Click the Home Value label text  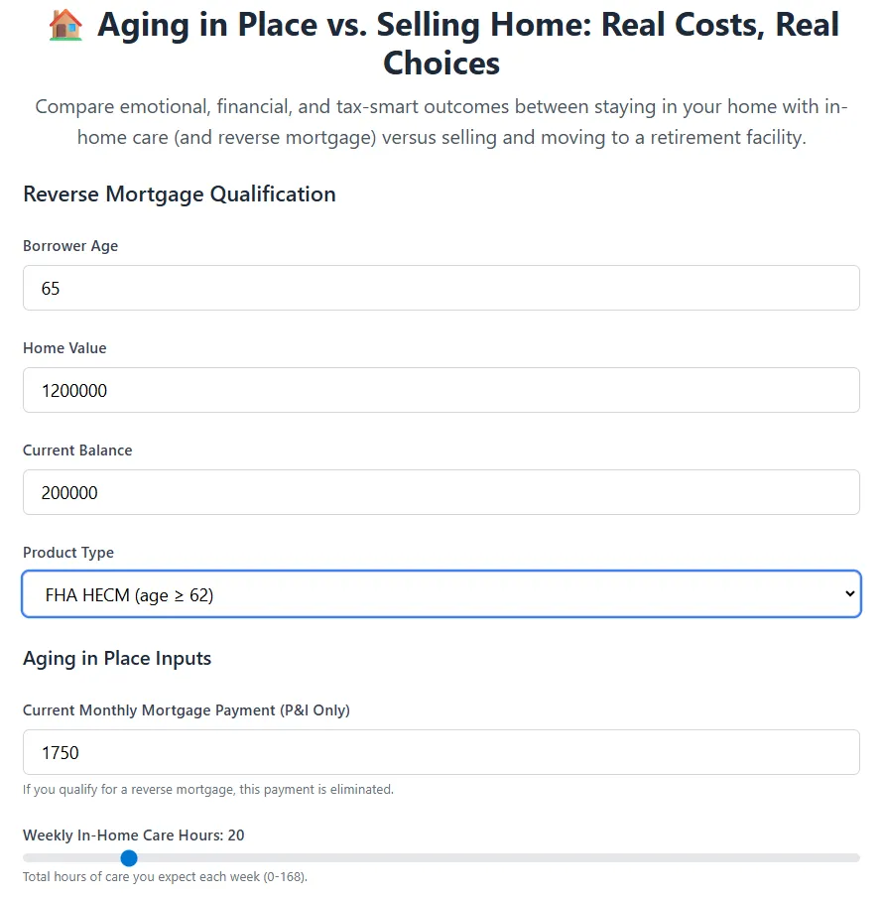(64, 348)
